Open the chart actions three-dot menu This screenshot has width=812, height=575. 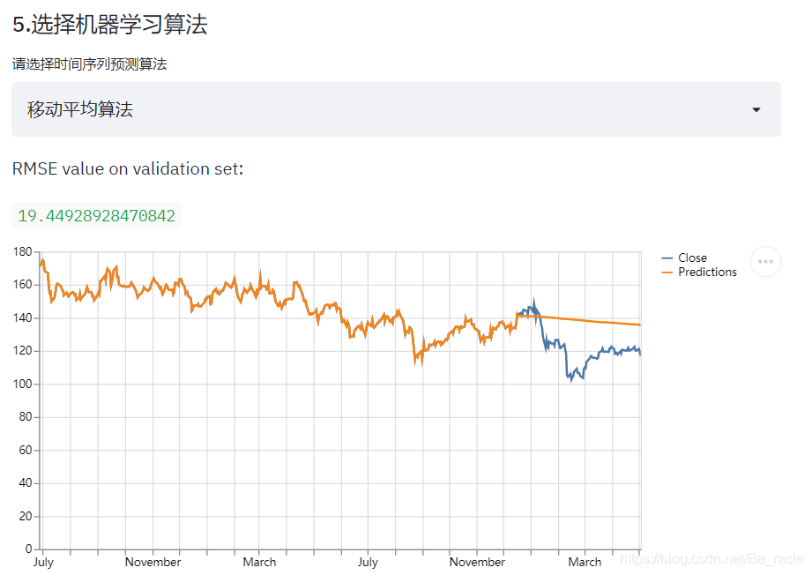[765, 262]
